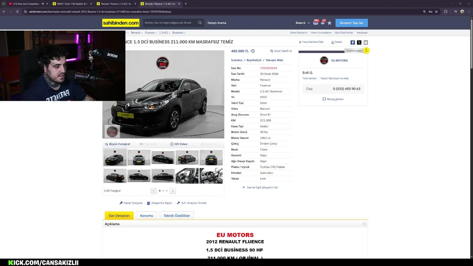Click the complaint flag İlan ile İlgili Şikayetim Var
This screenshot has width=473, height=266.
260,187
